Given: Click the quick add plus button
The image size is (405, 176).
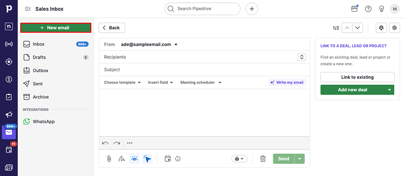Looking at the screenshot, I should [x=252, y=9].
